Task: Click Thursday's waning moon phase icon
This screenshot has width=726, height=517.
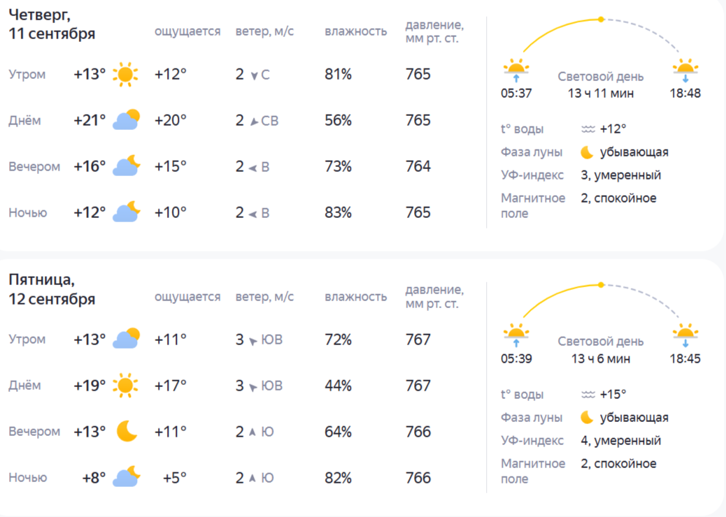Action: coord(587,152)
